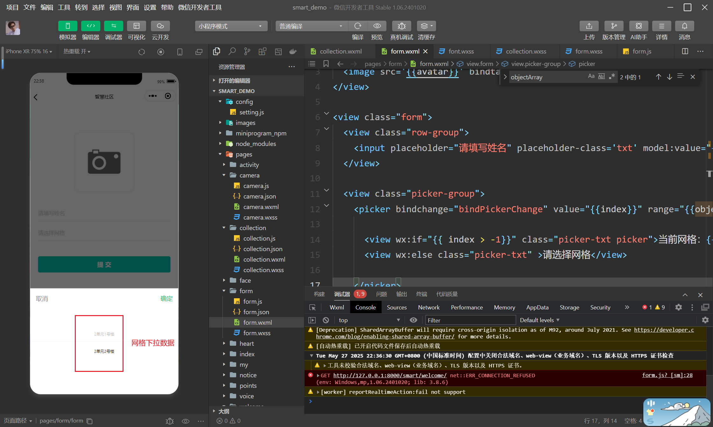The width and height of the screenshot is (713, 427).
Task: Click the 编译 refresh compile icon
Action: (x=358, y=26)
